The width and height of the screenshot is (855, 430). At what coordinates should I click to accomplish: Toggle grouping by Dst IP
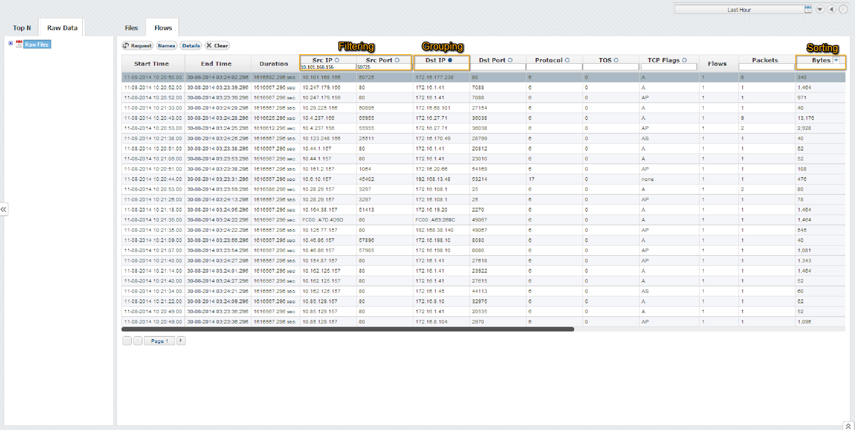pyautogui.click(x=450, y=60)
